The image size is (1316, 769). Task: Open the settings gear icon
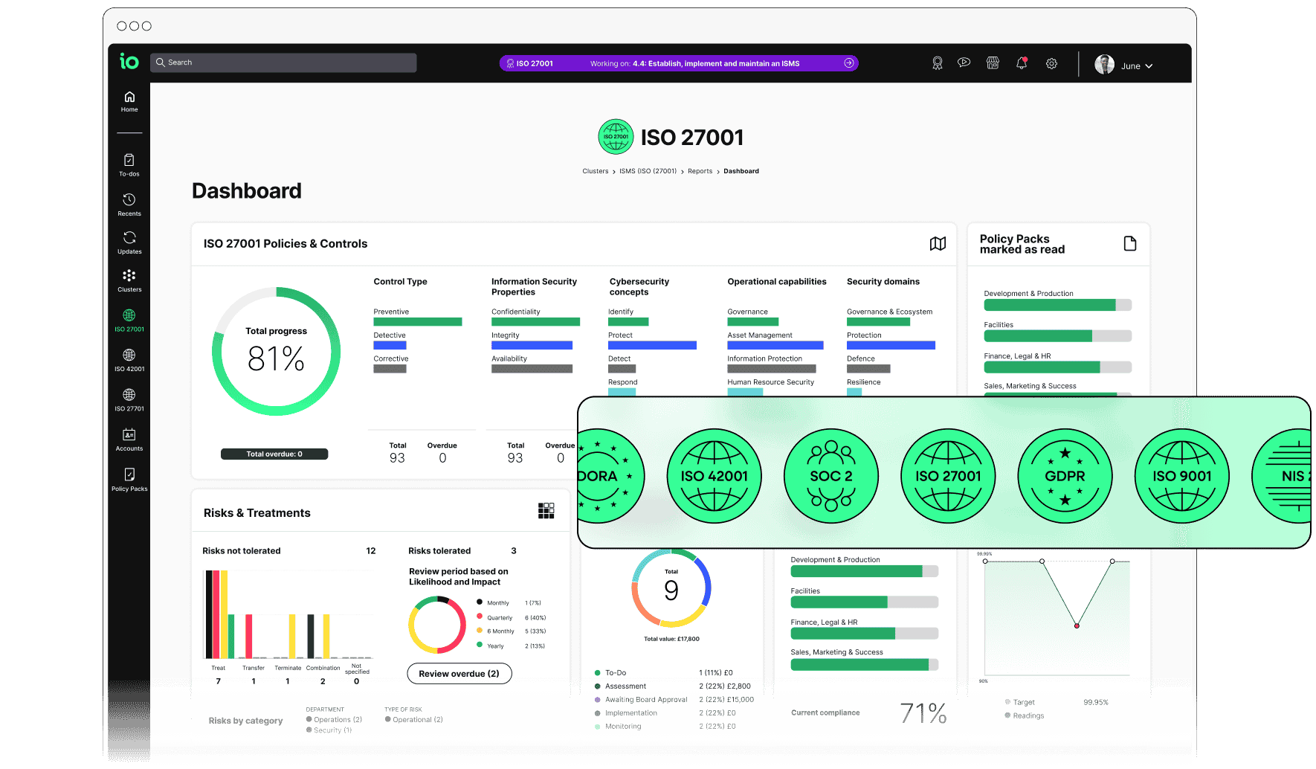coord(1051,64)
